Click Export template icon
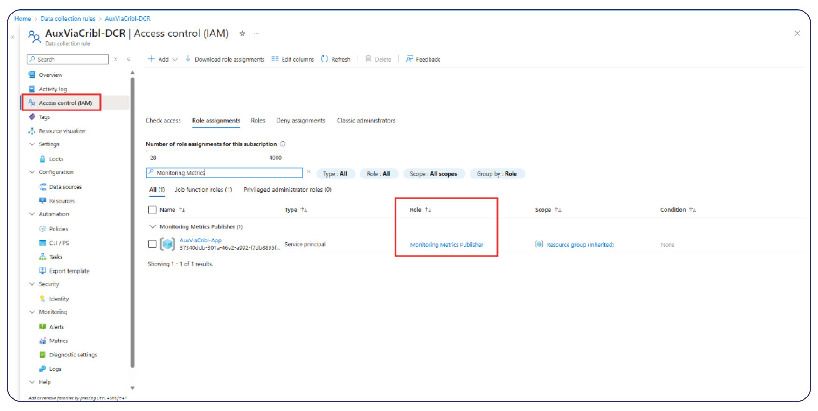This screenshot has width=818, height=411. [x=42, y=271]
